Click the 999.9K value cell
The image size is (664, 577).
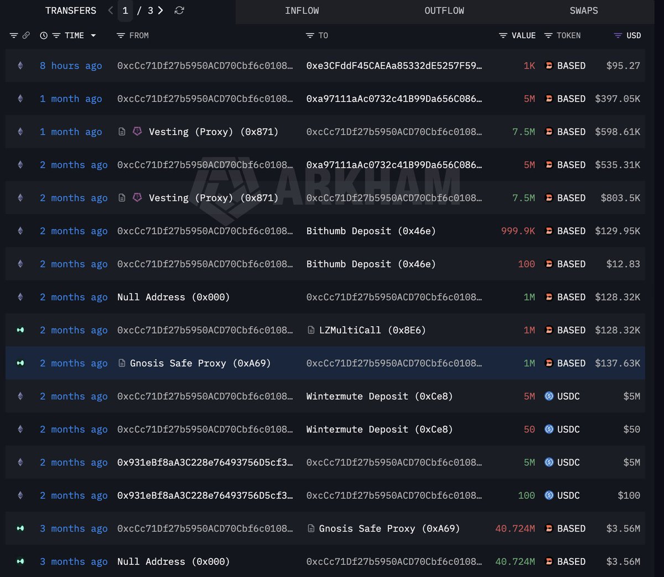point(518,231)
